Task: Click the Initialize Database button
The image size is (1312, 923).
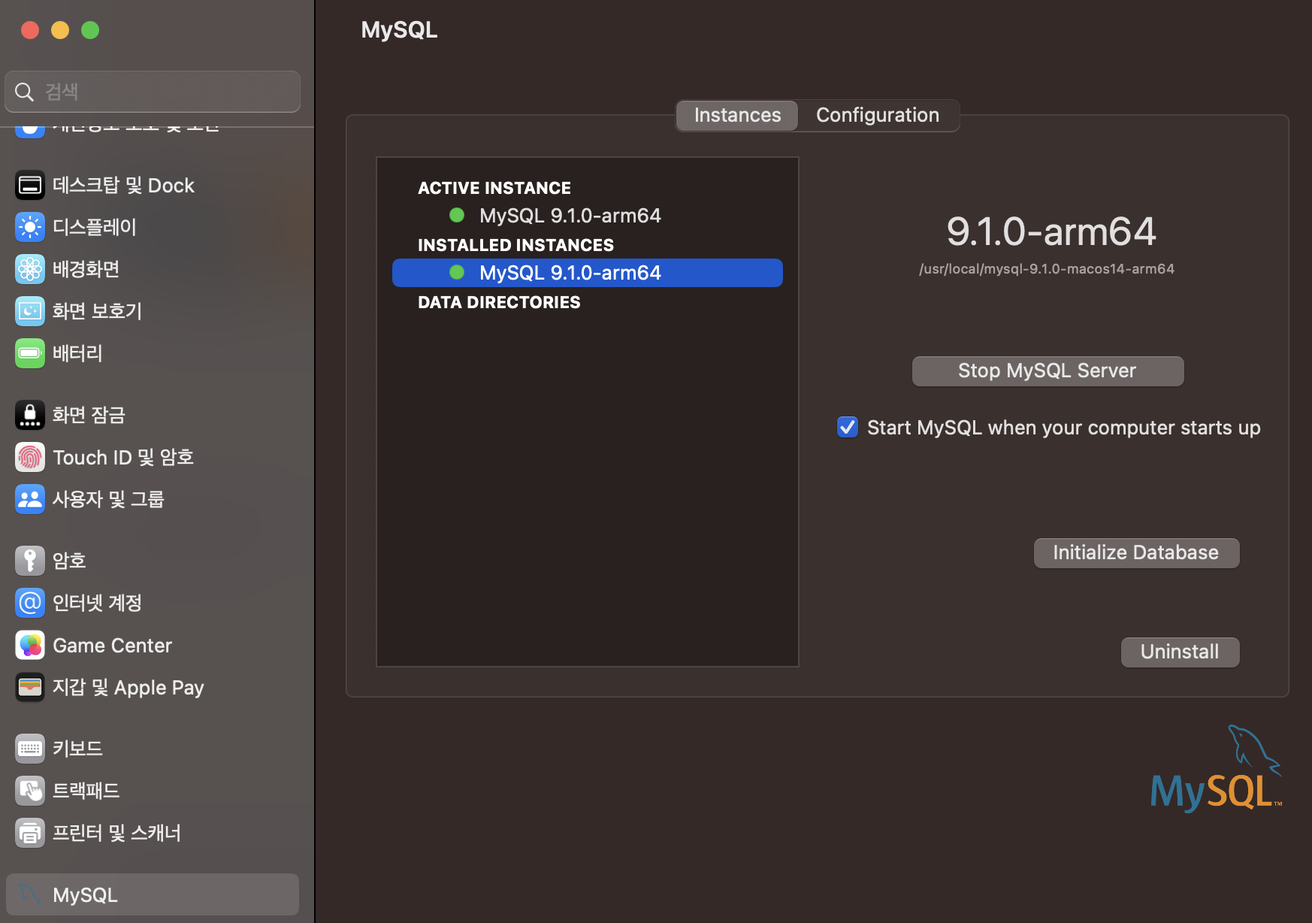Action: pos(1136,552)
